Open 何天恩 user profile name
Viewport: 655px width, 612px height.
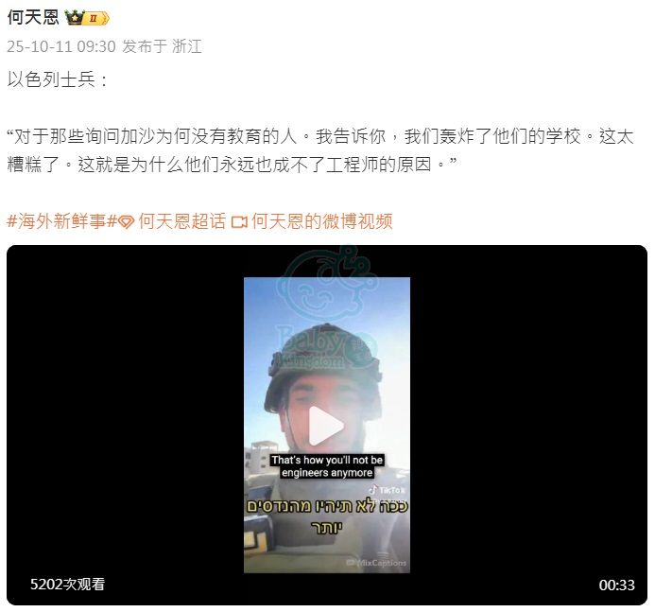click(33, 18)
